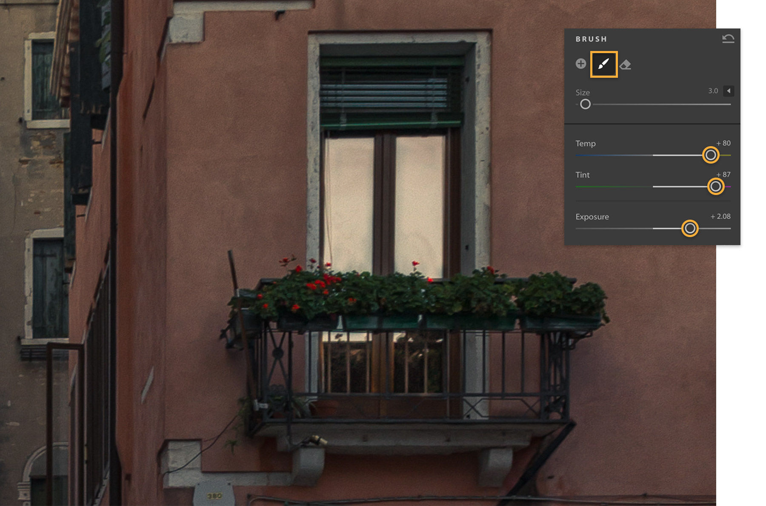Click the Exposure slider handle
766x506 pixels.
690,229
